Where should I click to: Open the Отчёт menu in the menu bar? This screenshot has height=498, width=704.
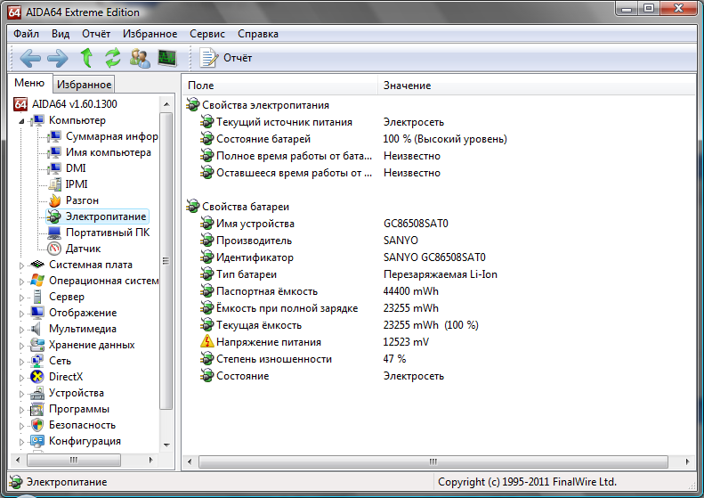[x=96, y=34]
